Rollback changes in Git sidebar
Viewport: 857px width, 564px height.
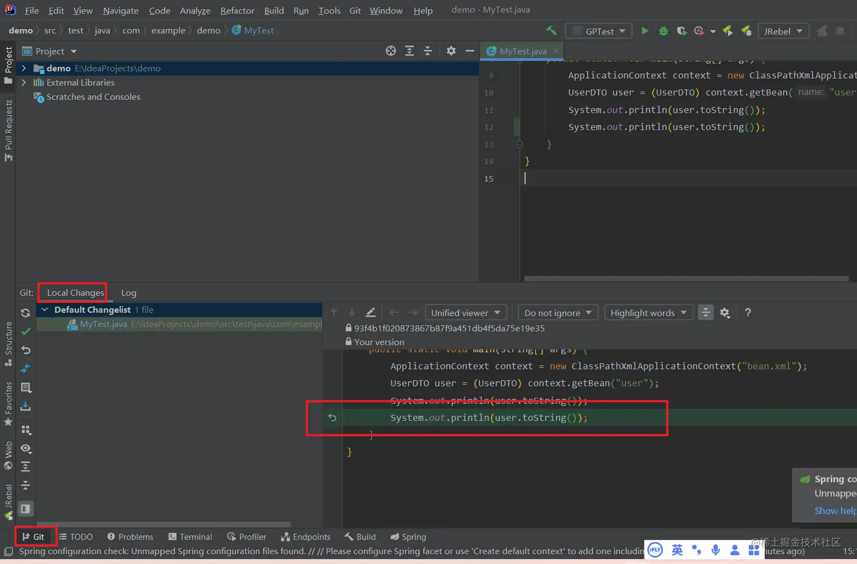coord(26,350)
